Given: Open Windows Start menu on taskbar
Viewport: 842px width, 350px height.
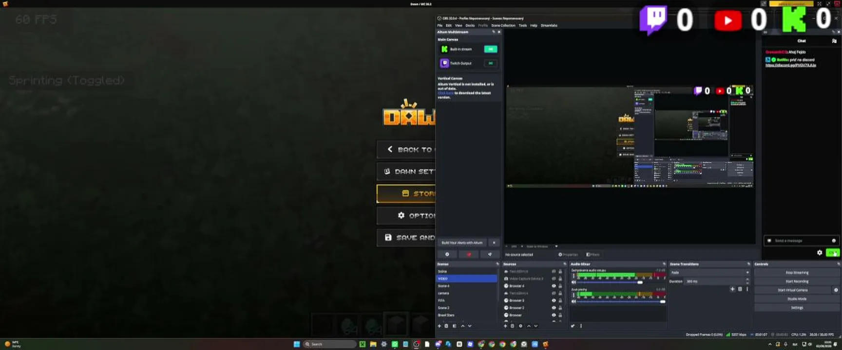Looking at the screenshot, I should [x=297, y=344].
